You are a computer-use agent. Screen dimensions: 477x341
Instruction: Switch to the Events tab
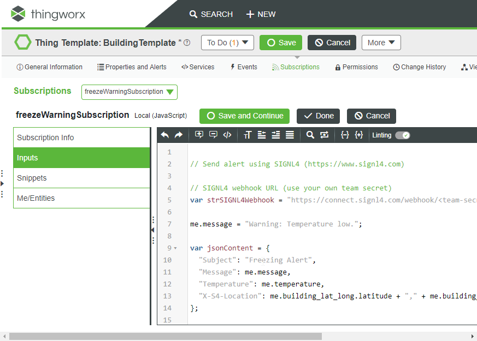(244, 67)
